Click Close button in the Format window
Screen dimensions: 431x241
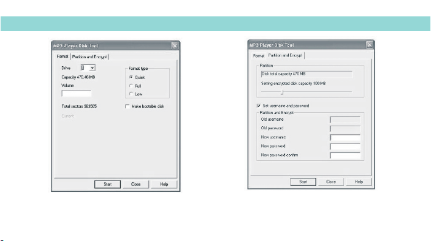click(136, 184)
